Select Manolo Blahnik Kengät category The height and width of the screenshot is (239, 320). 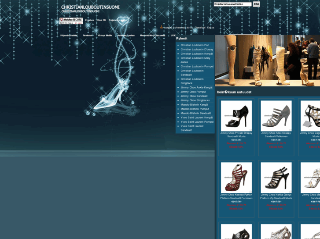(x=194, y=104)
